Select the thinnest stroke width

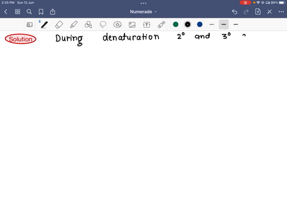coord(212,24)
